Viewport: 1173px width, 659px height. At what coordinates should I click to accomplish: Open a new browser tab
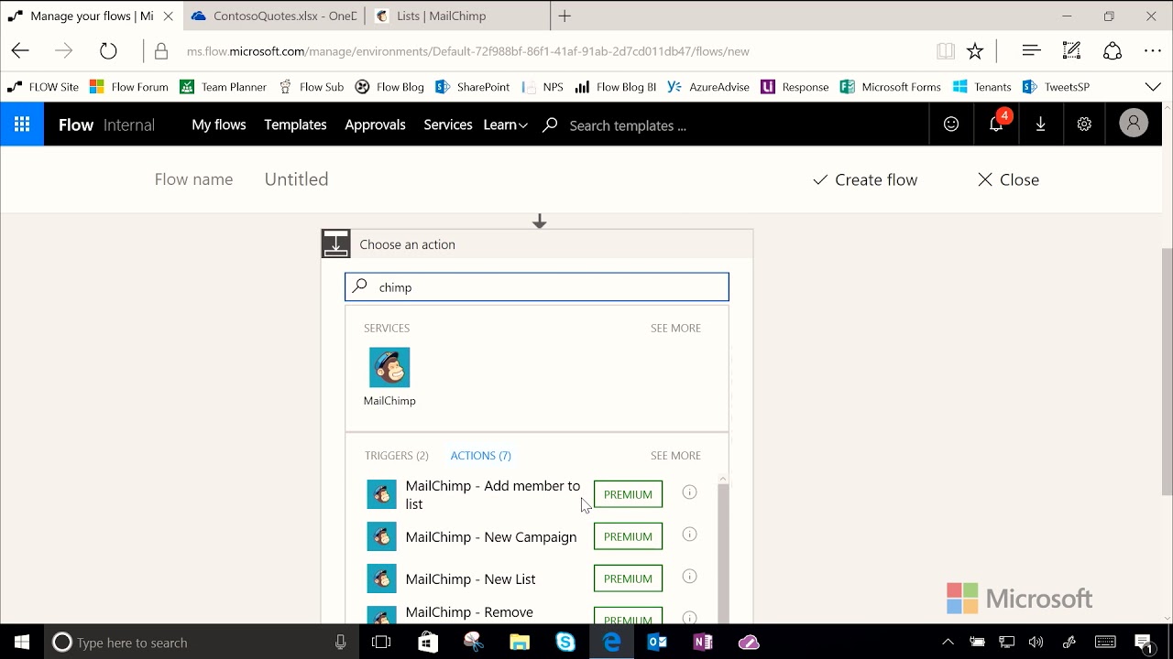[x=565, y=16]
